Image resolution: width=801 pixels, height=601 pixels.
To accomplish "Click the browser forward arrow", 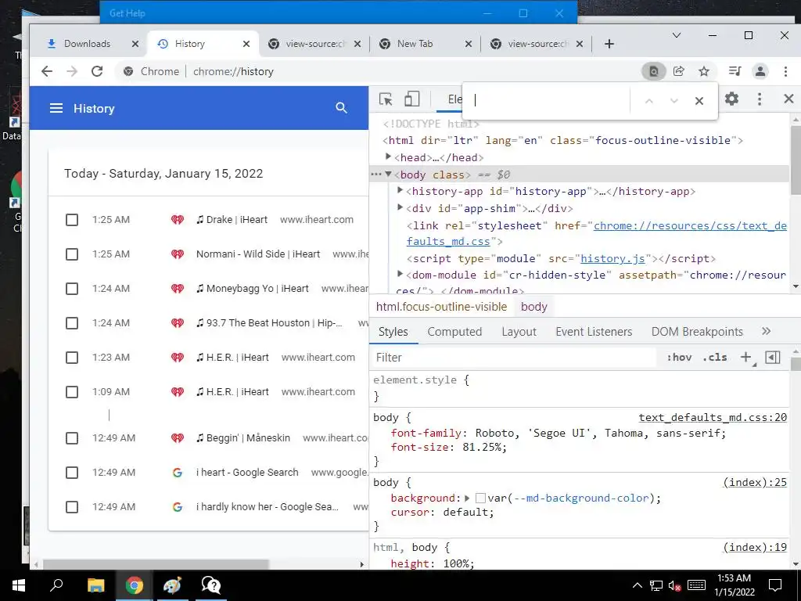I will coord(72,71).
